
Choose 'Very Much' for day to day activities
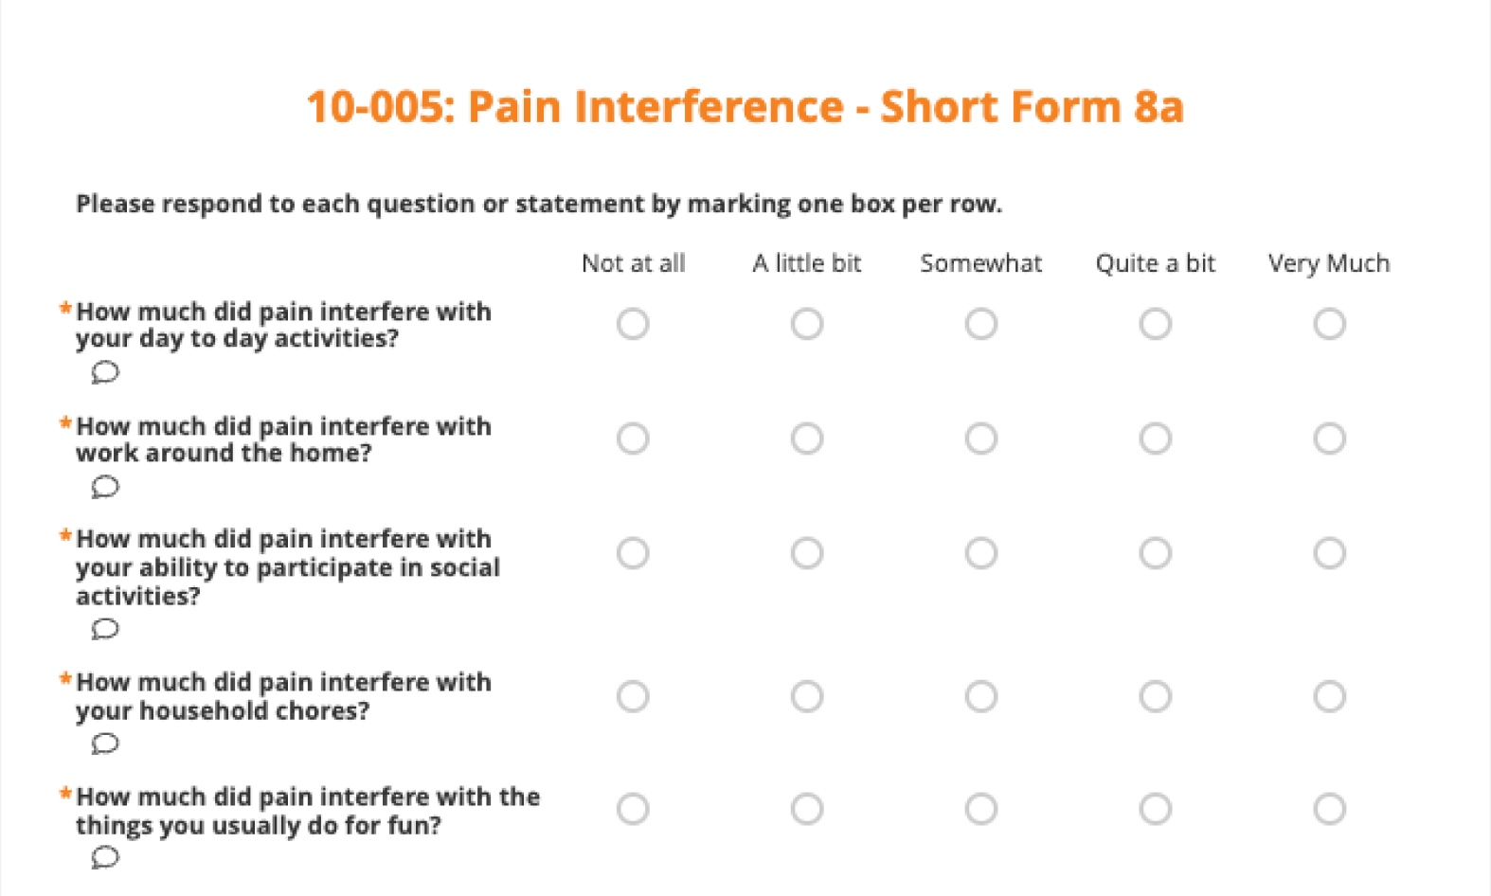tap(1329, 324)
